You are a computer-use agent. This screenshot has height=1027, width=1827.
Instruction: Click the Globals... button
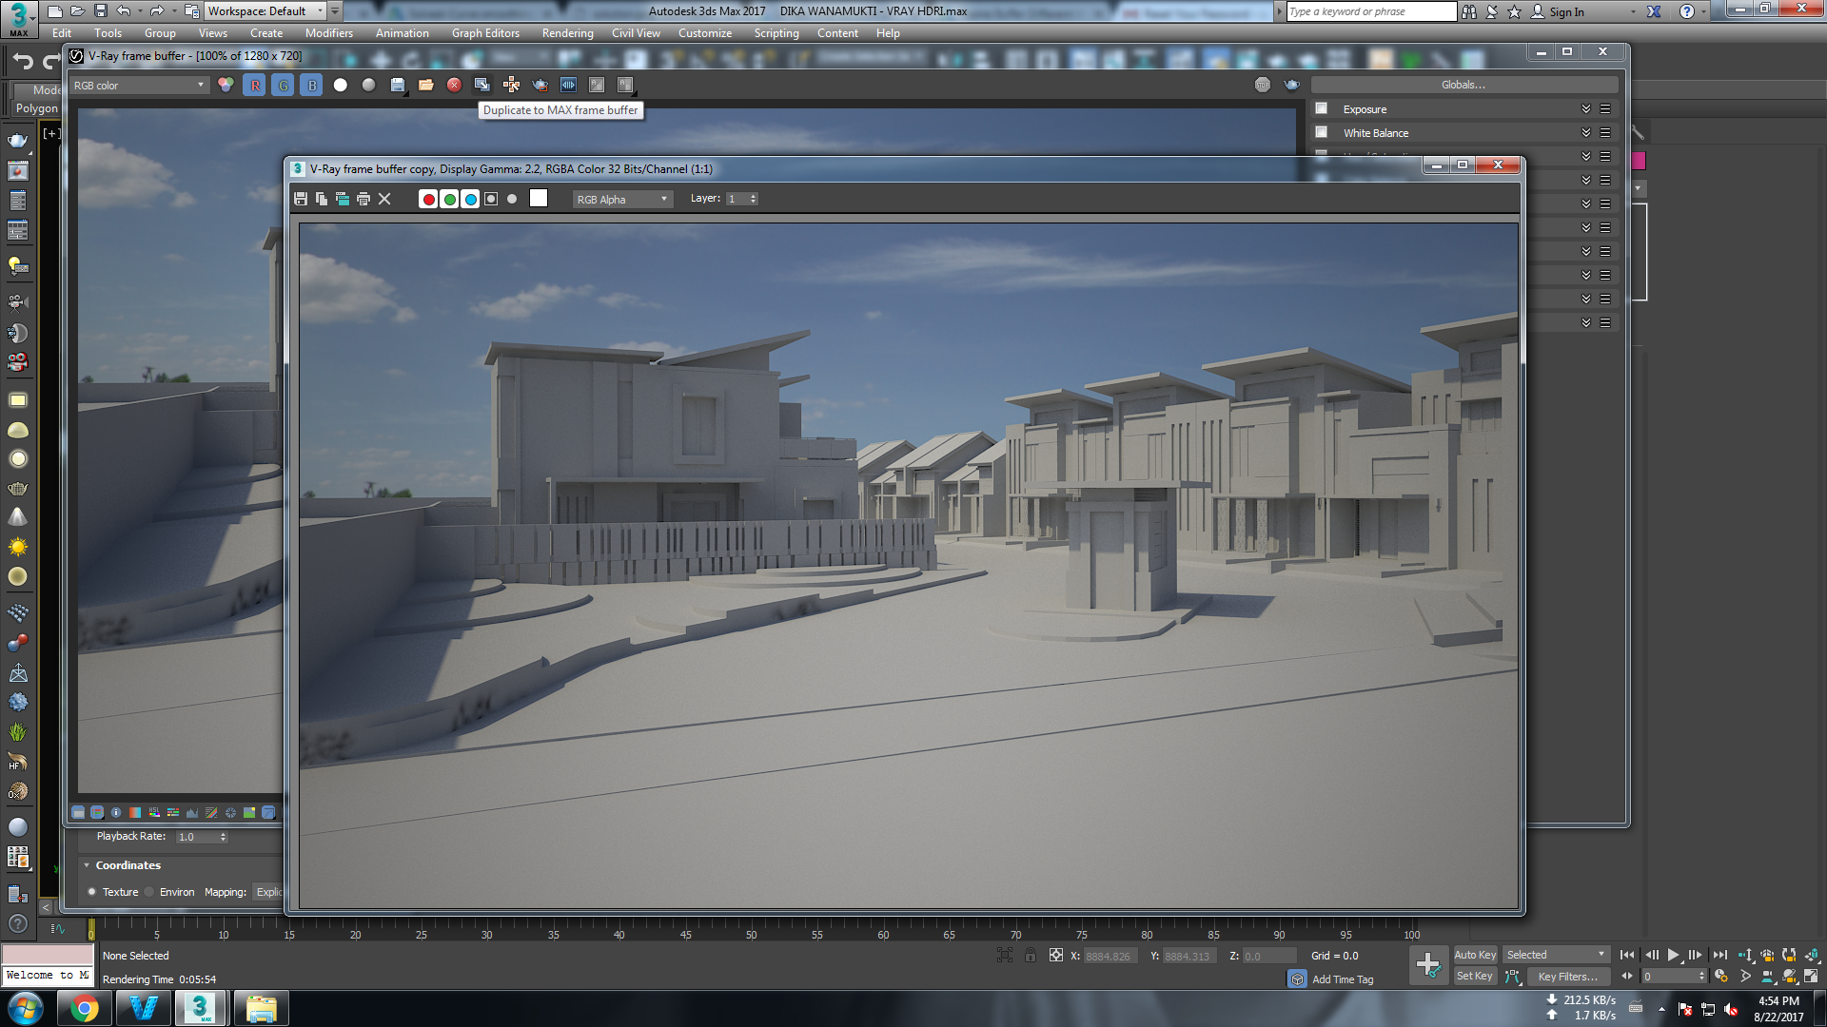[x=1463, y=85]
